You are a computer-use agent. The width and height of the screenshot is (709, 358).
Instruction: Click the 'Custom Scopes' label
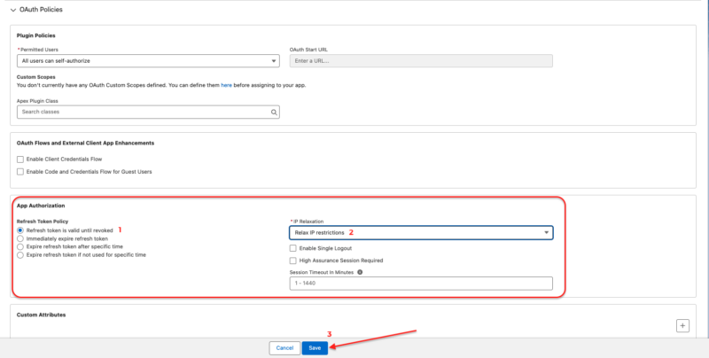click(35, 77)
